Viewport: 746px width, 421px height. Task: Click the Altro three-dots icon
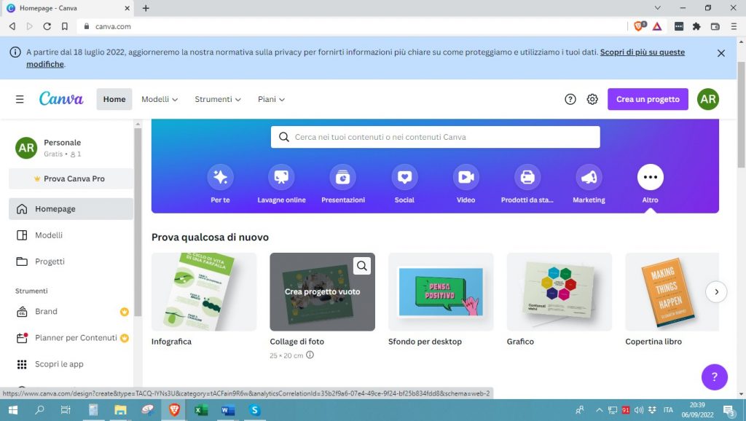click(x=650, y=177)
